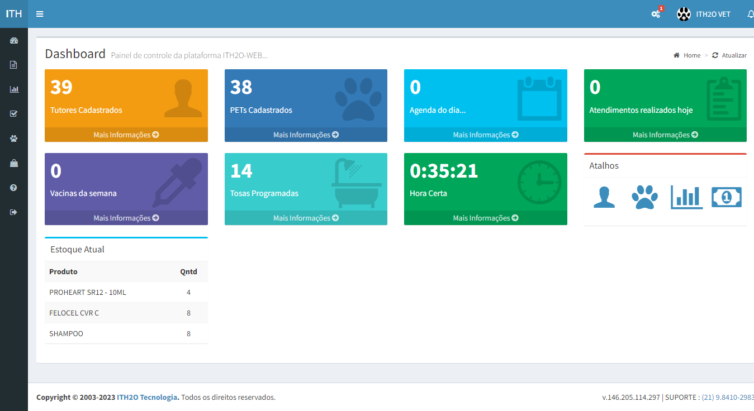
Task: Open the question mark help icon in sidebar
Action: [13, 187]
